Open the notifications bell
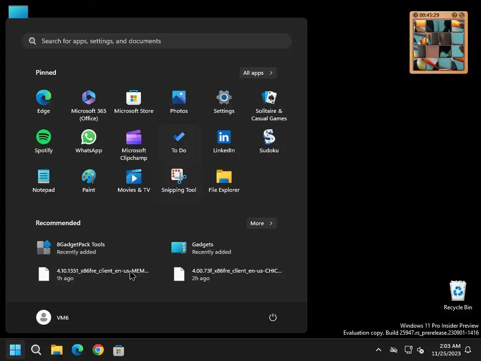 (468, 350)
